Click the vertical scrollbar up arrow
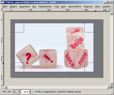This screenshot has width=114, height=95. (111, 13)
